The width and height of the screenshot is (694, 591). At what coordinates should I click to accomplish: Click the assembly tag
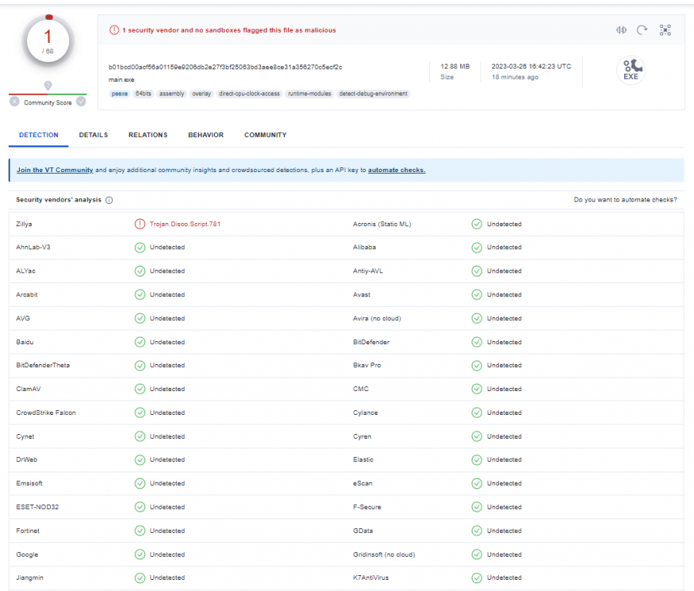point(171,94)
